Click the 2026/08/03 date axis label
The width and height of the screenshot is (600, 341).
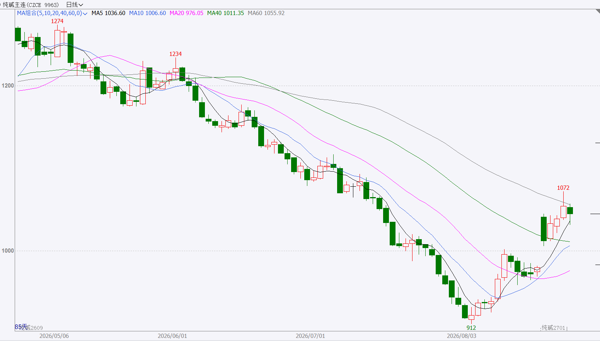[462, 336]
